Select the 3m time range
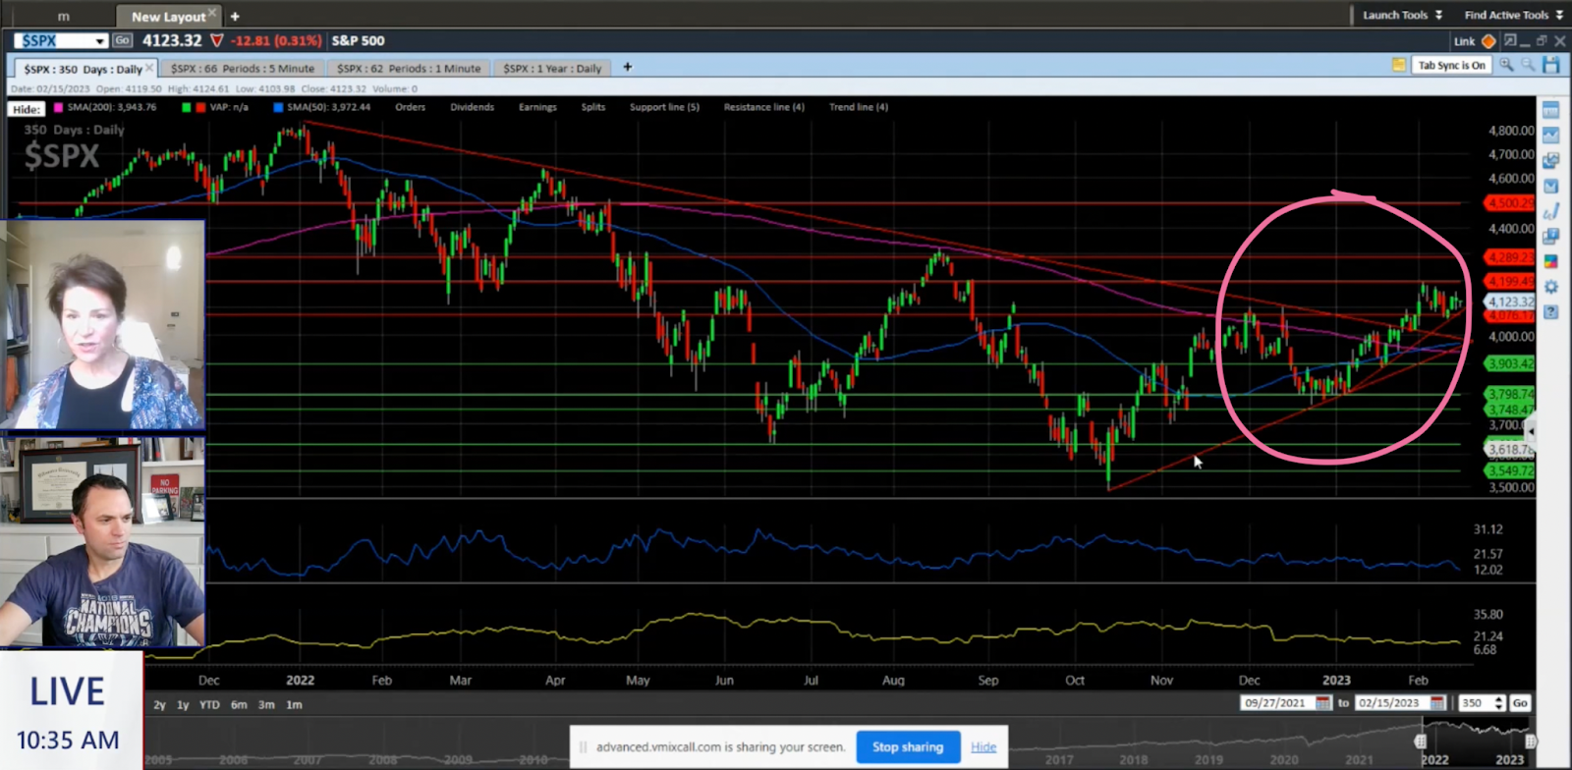This screenshot has width=1572, height=770. click(266, 704)
